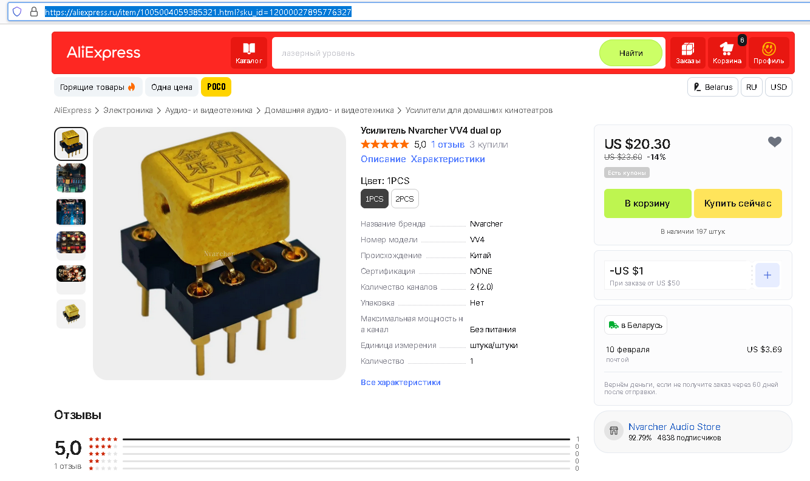Open the Заказы orders icon
810x481 pixels.
pyautogui.click(x=688, y=53)
